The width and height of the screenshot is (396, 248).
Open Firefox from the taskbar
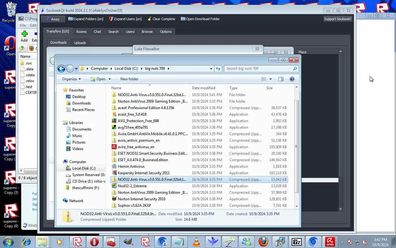click(263, 242)
